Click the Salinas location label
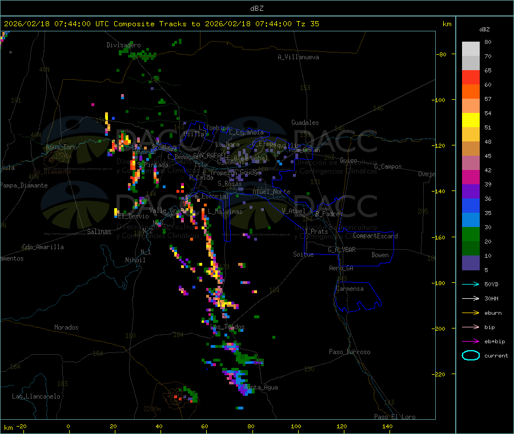This screenshot has height=434, width=514. 99,232
